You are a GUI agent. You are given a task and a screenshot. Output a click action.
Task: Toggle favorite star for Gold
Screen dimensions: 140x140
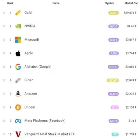coord(4,12)
